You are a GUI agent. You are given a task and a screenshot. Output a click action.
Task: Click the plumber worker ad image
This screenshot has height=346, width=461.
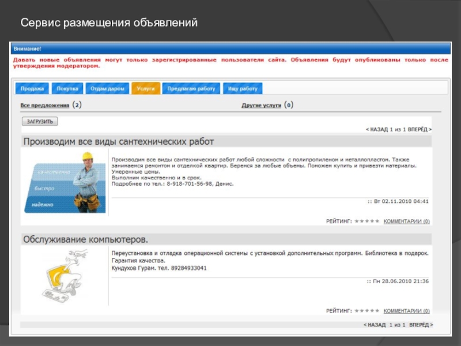(x=65, y=182)
